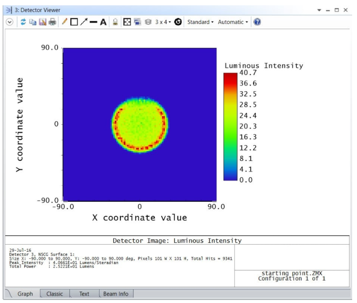Click the save image icon
The width and height of the screenshot is (357, 303).
tap(42, 22)
